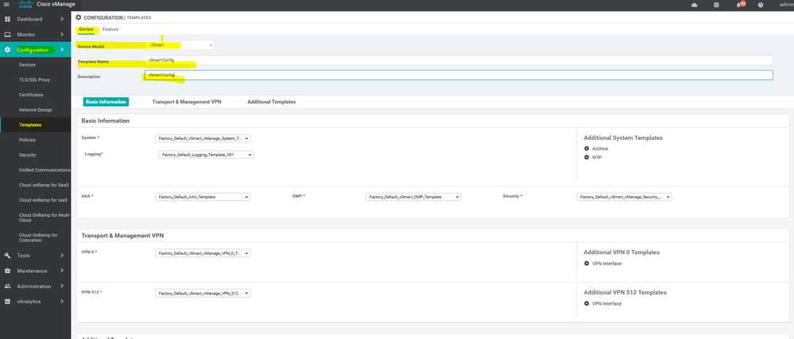Click the Tools wrench icon

(8, 256)
